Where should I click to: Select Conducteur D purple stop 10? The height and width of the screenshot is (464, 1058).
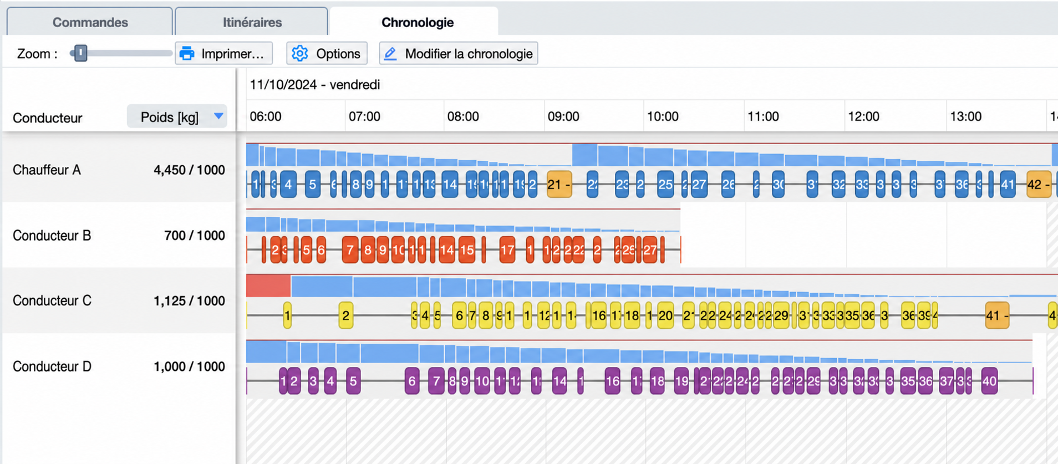click(482, 381)
